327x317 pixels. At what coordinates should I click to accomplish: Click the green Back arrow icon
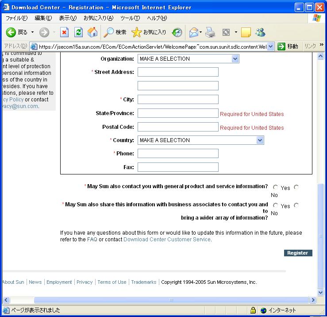pyautogui.click(x=11, y=32)
